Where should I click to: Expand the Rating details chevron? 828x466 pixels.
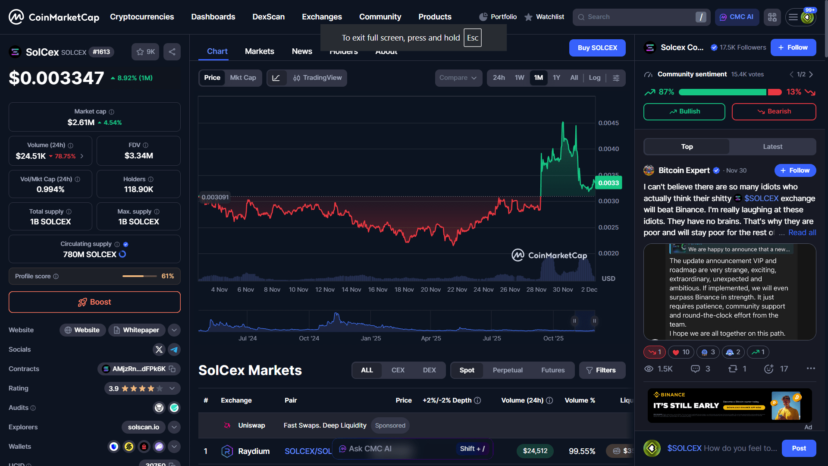click(x=172, y=388)
